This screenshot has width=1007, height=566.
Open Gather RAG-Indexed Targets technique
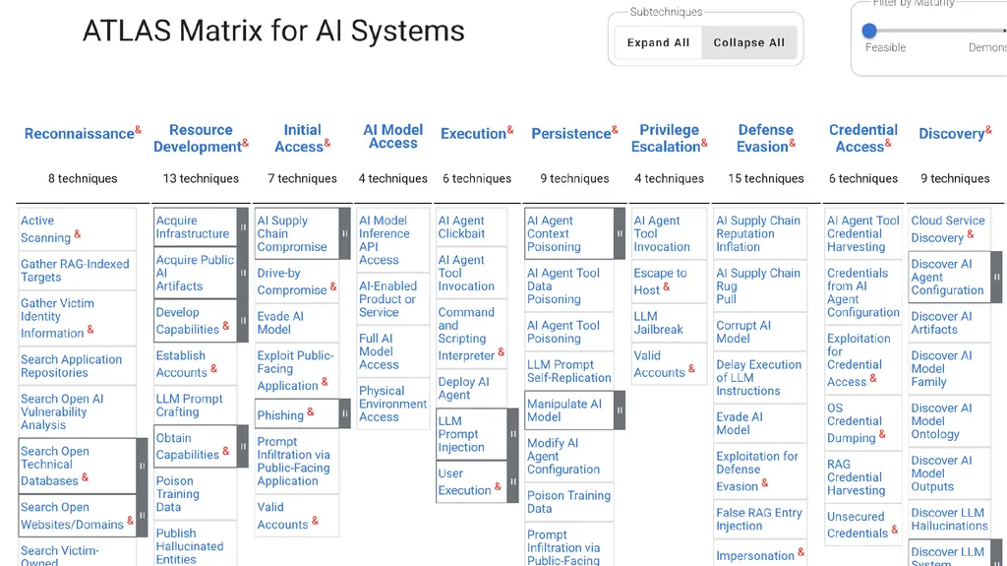coord(77,271)
